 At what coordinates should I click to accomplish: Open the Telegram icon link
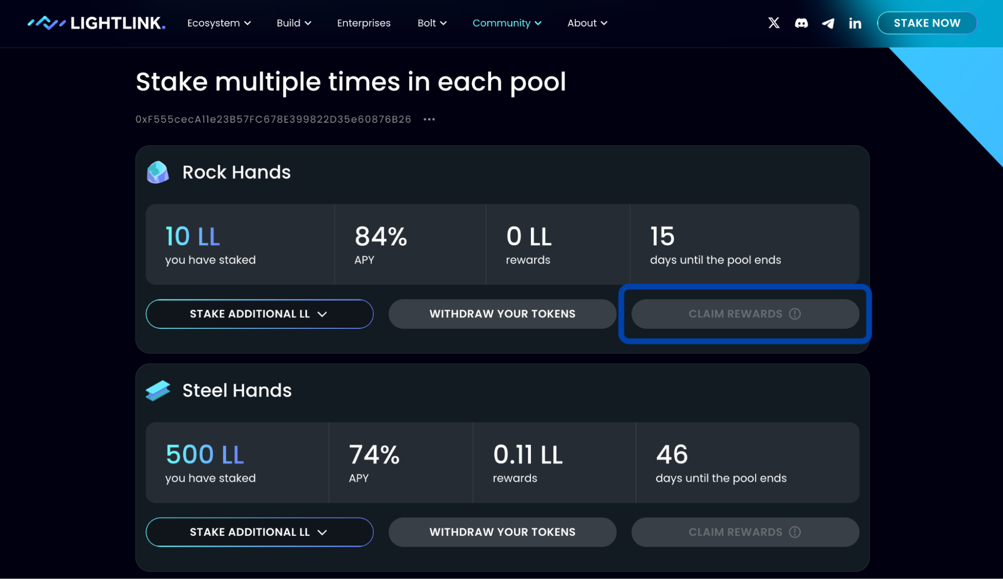coord(828,23)
